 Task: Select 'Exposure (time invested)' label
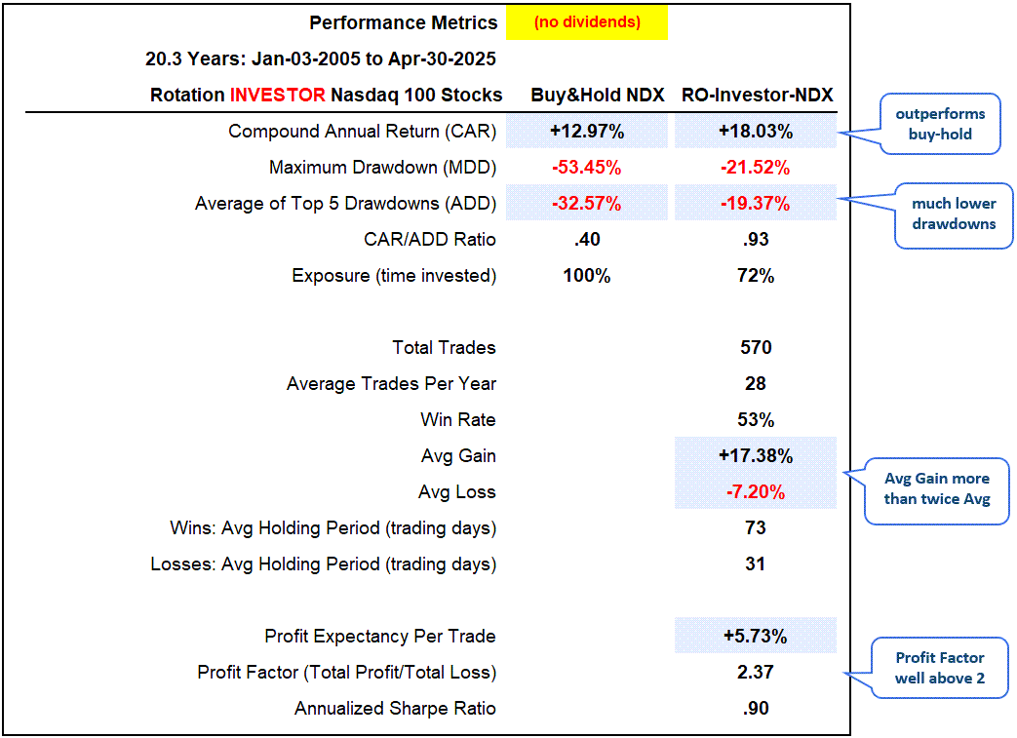(394, 276)
